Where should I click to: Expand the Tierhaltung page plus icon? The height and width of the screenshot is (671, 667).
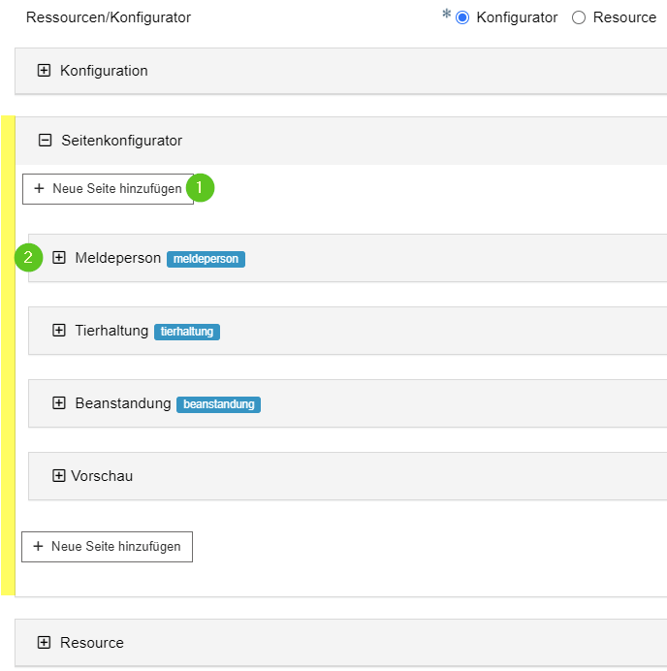pyautogui.click(x=58, y=331)
